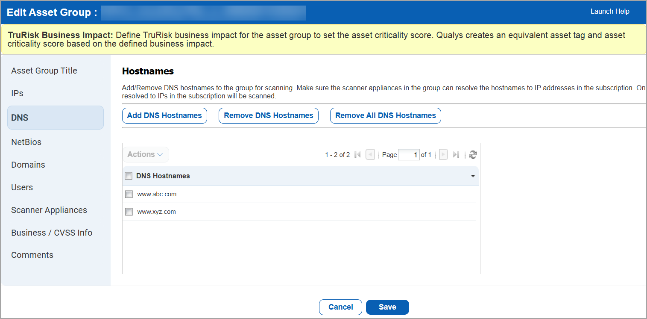Click Remove DNS Hostnames button
Image resolution: width=647 pixels, height=319 pixels.
269,115
